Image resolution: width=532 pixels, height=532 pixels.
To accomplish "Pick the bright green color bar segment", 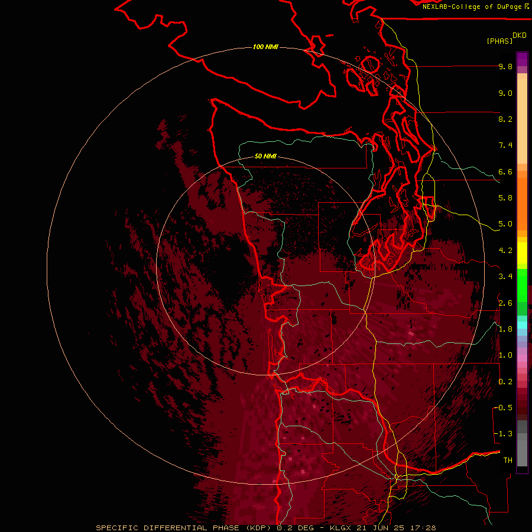I will (x=522, y=285).
